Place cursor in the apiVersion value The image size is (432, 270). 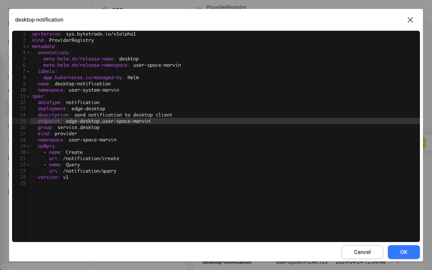(101, 34)
